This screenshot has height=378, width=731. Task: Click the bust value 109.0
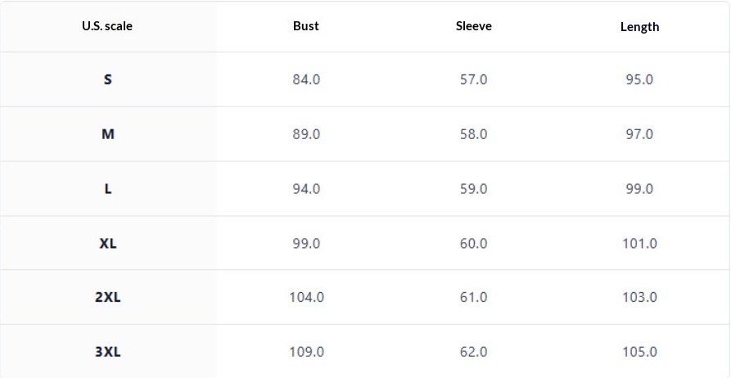click(x=306, y=352)
